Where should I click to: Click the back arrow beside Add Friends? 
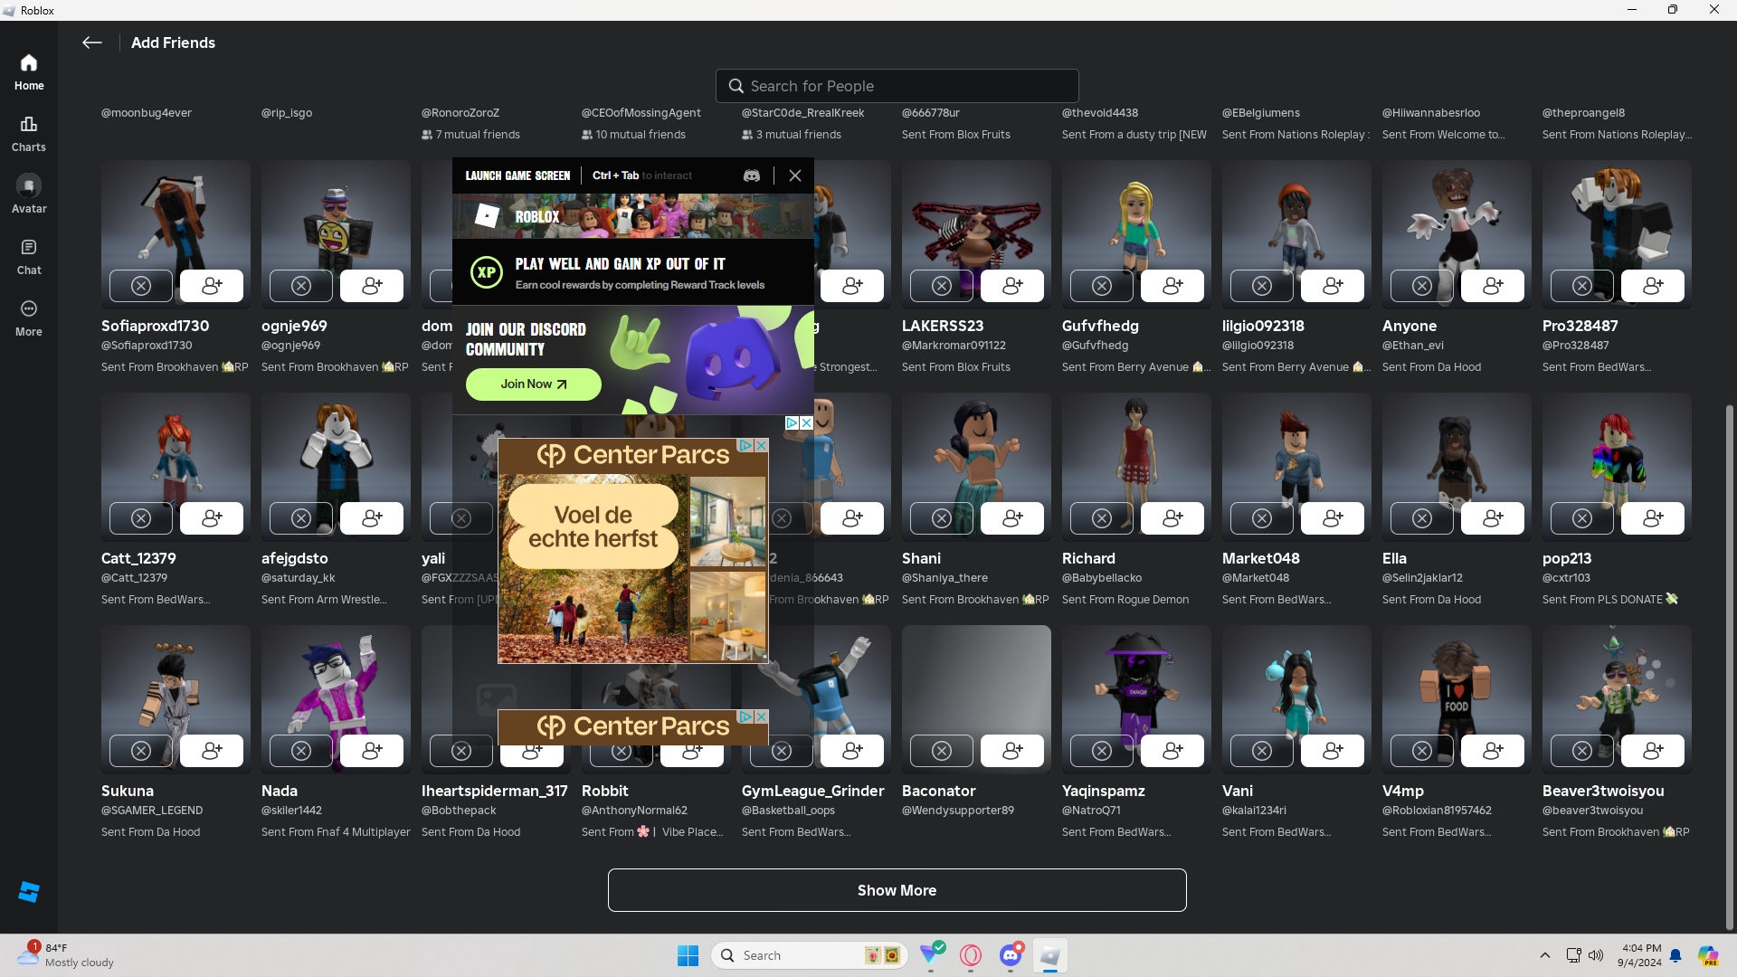point(91,43)
